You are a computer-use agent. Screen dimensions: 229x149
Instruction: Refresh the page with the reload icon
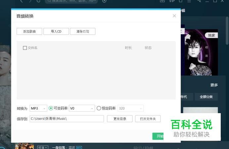[x=39, y=1]
